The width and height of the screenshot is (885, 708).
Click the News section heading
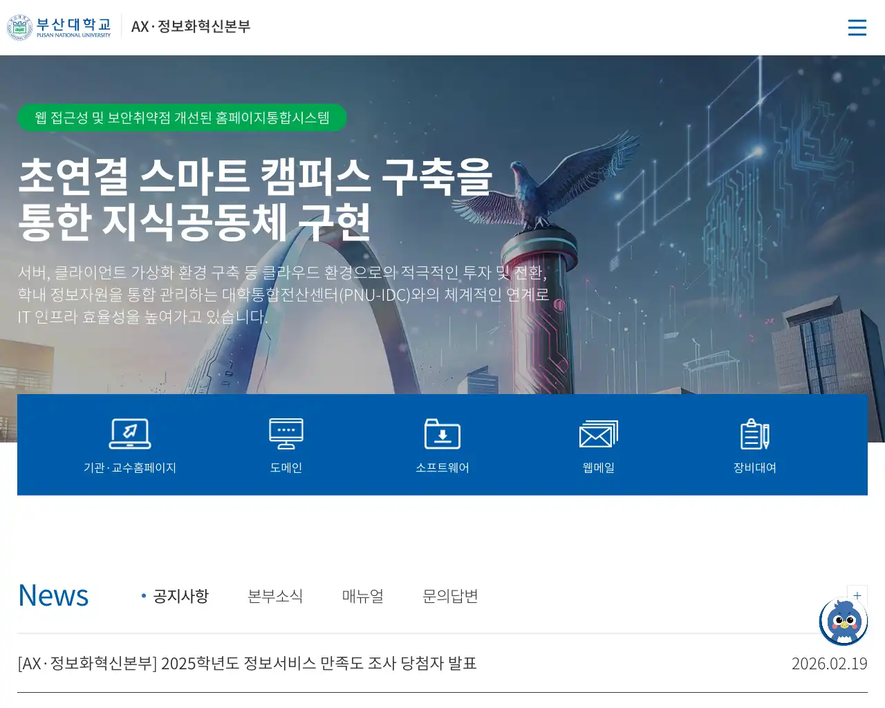[53, 595]
